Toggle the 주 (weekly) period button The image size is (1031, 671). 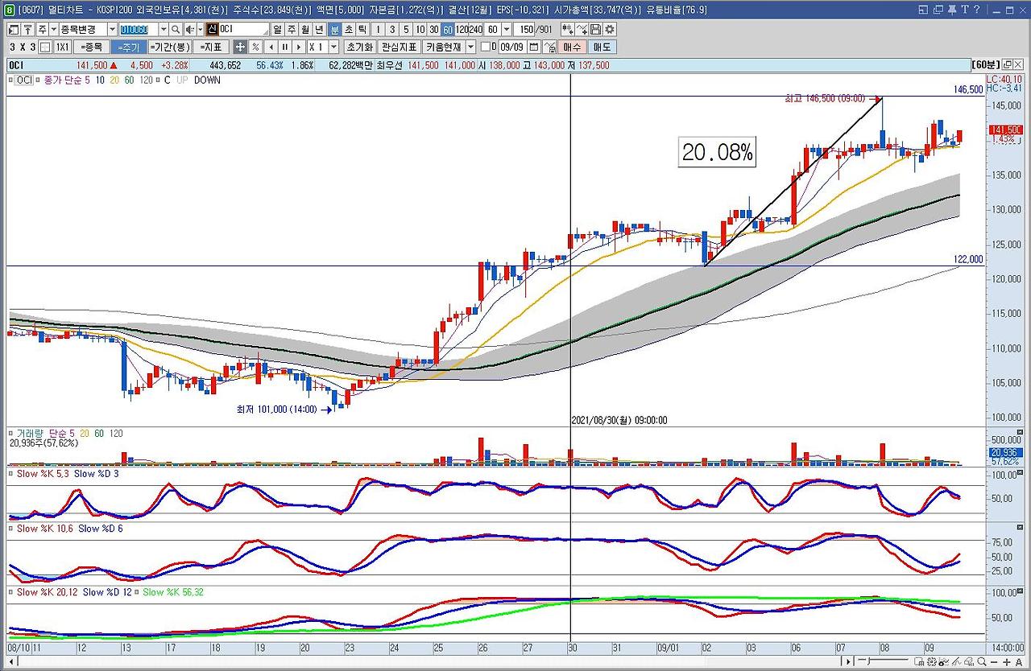point(291,29)
